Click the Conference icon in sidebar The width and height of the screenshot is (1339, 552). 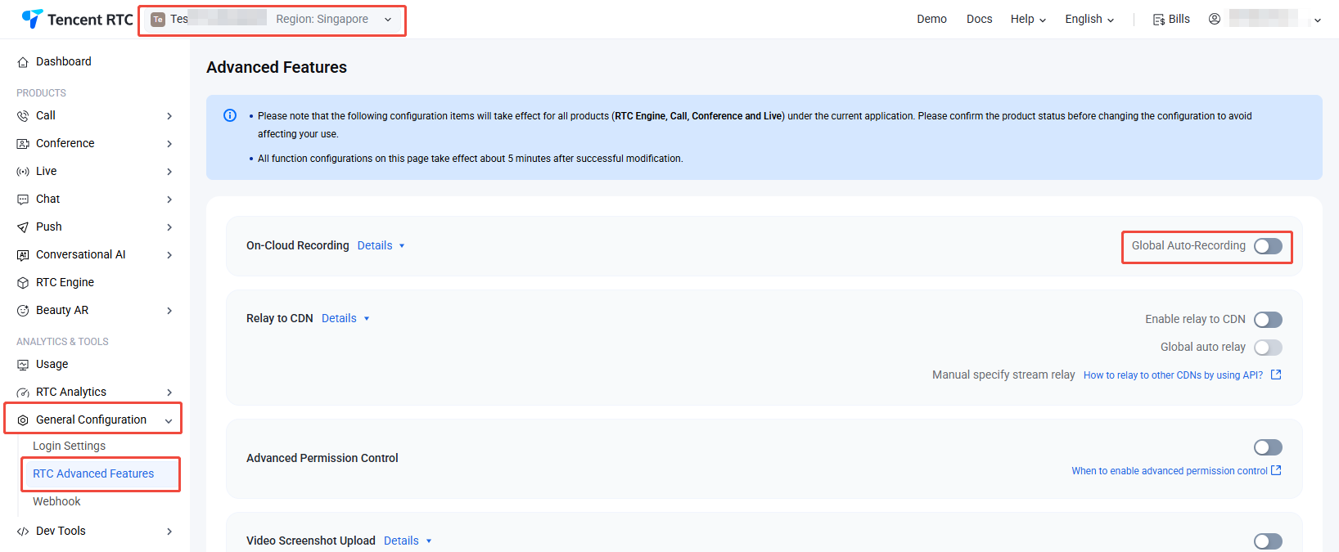tap(23, 144)
